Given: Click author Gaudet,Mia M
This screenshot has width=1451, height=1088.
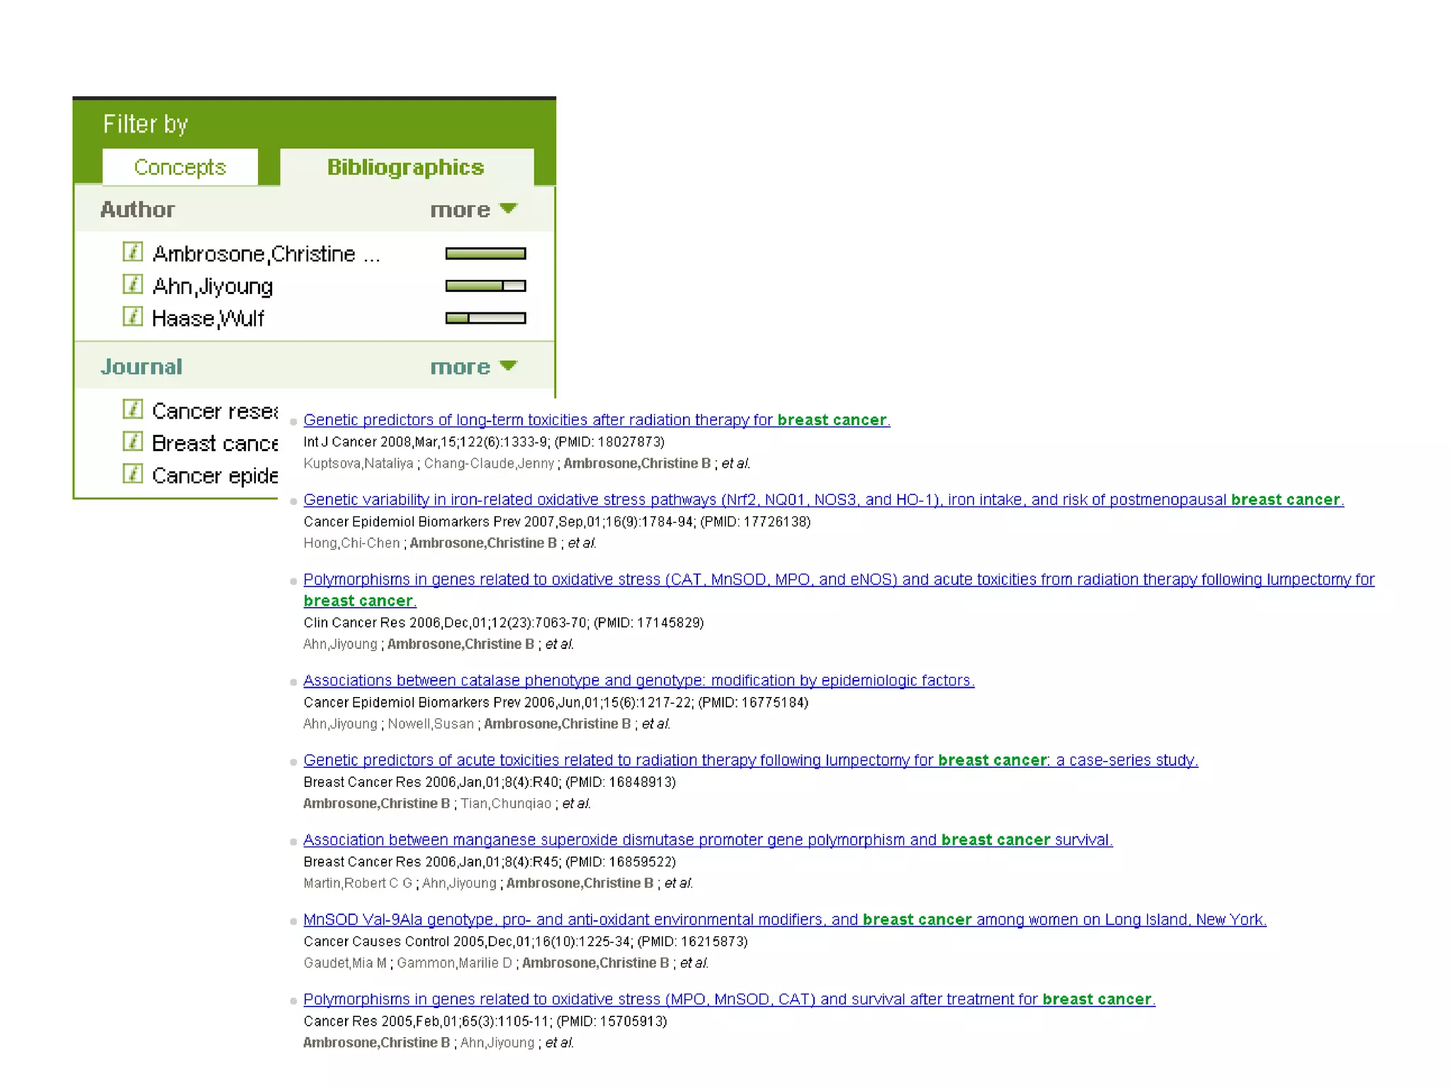Looking at the screenshot, I should click(345, 963).
